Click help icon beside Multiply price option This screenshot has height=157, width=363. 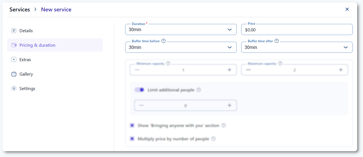(213, 139)
